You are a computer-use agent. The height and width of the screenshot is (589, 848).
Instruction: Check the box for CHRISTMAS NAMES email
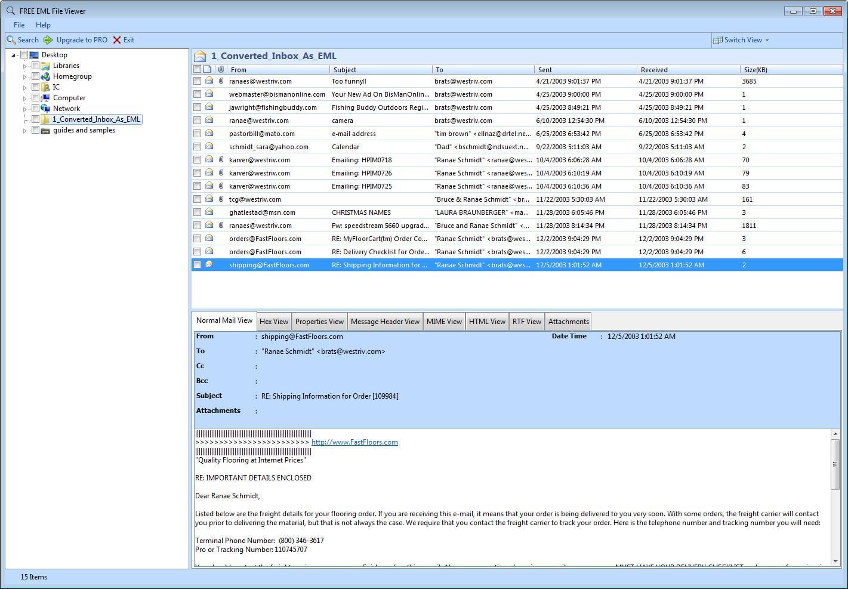click(198, 212)
